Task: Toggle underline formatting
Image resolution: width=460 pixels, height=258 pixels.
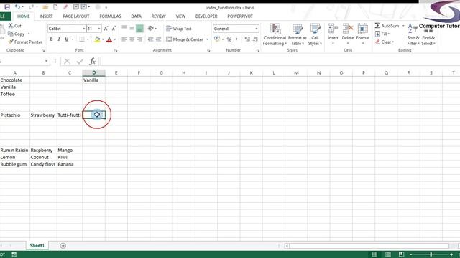Action: (x=67, y=39)
